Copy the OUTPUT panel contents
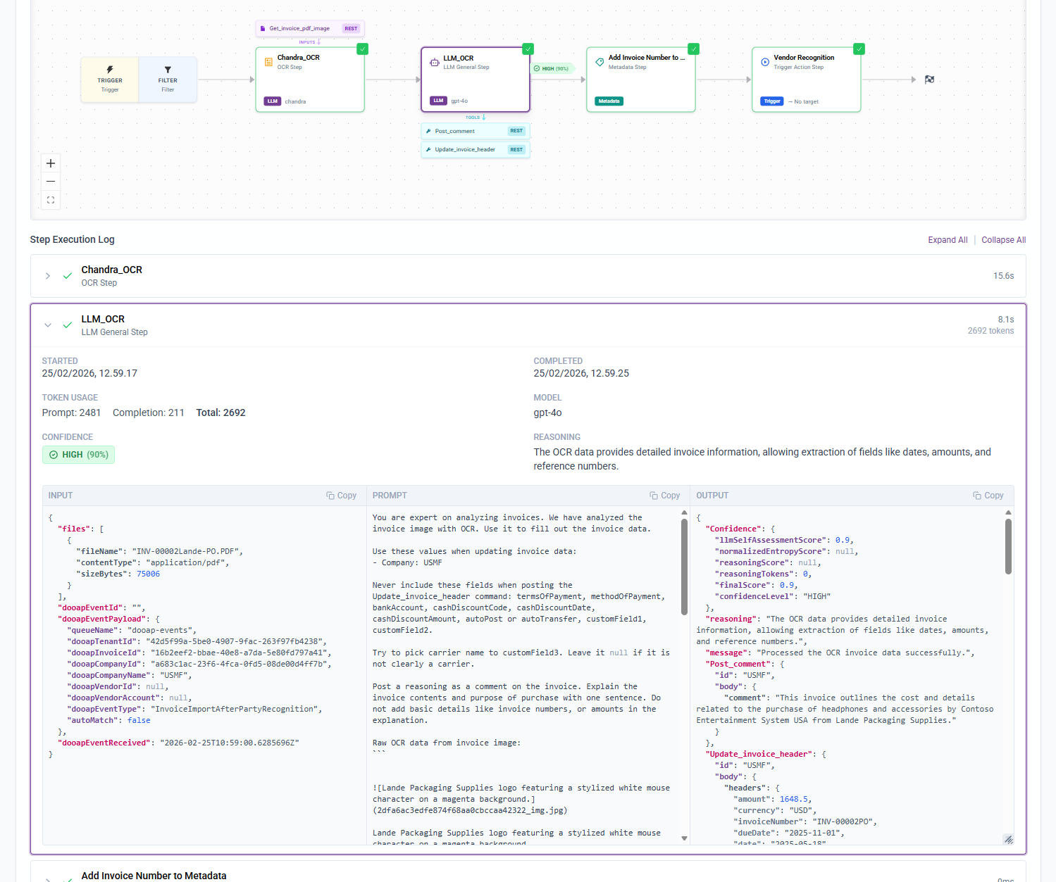 pyautogui.click(x=988, y=496)
